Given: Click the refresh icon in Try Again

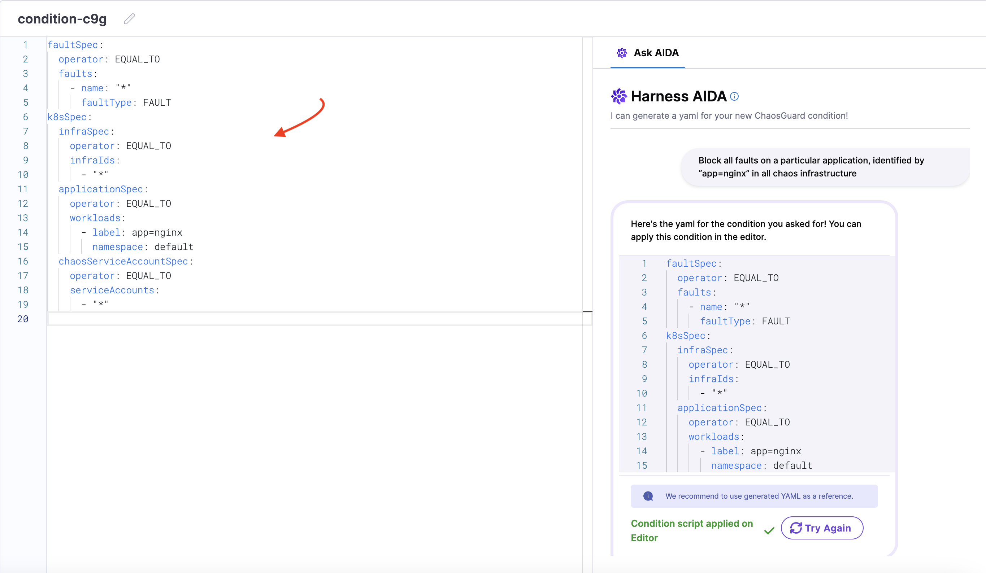Looking at the screenshot, I should tap(796, 528).
